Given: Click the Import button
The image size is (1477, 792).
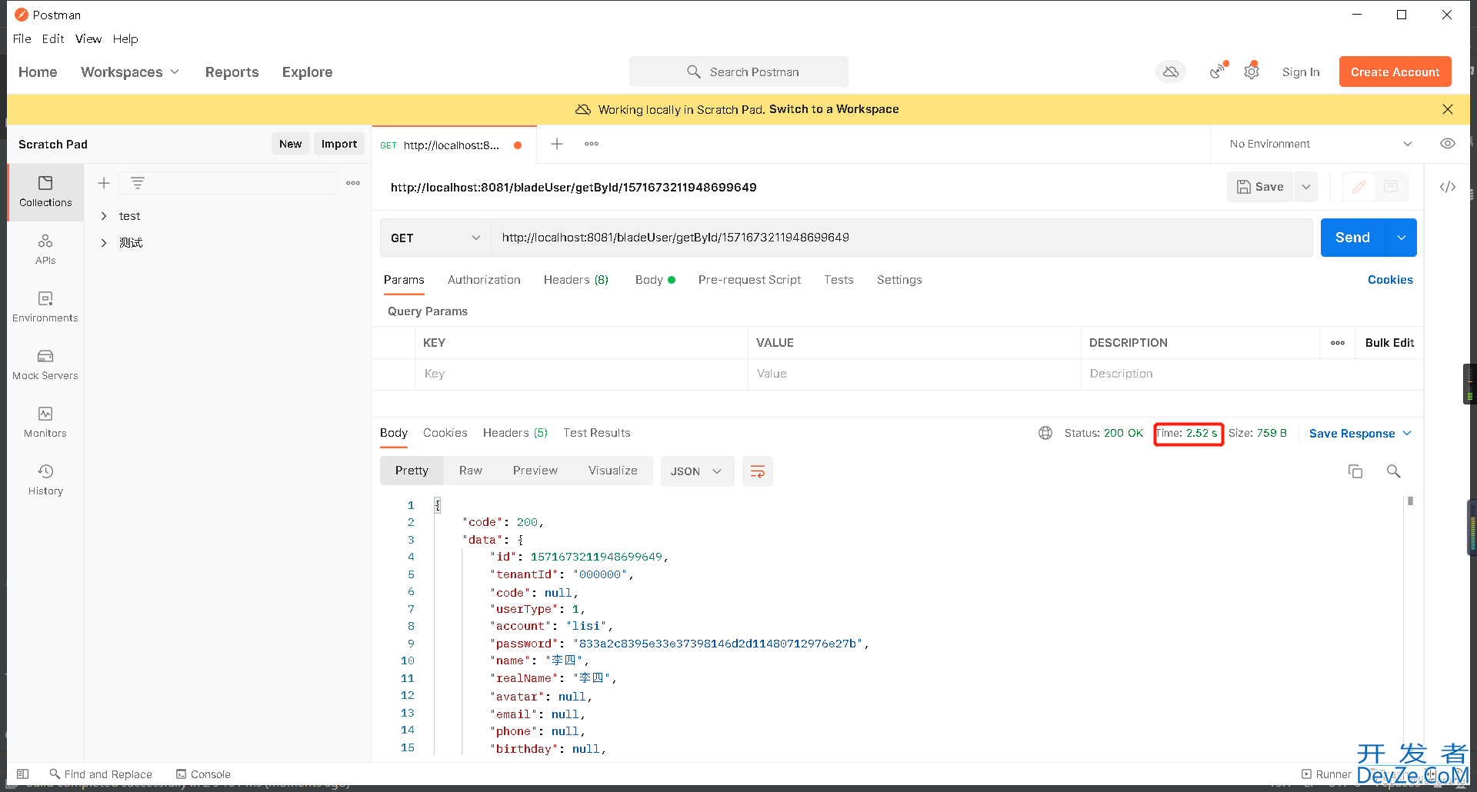Looking at the screenshot, I should click(x=339, y=144).
